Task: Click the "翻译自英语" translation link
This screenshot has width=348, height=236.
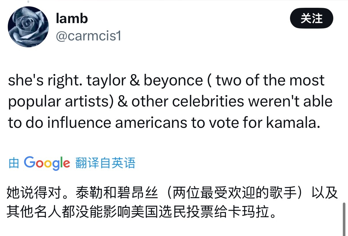Action: [105, 163]
